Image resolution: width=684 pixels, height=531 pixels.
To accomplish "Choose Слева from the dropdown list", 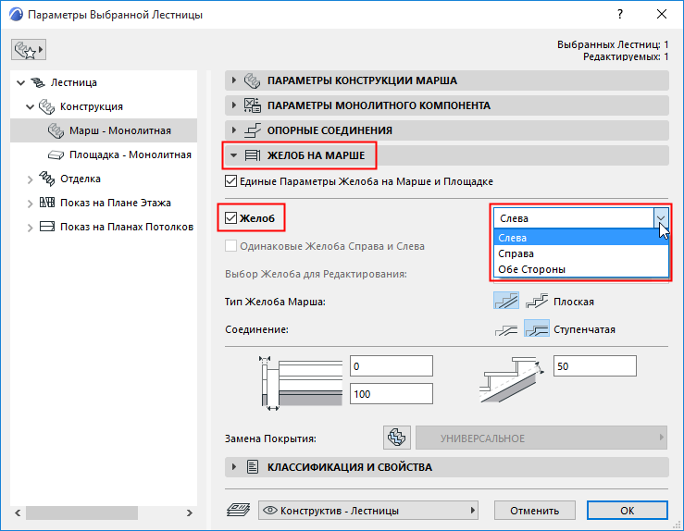I will [x=581, y=238].
